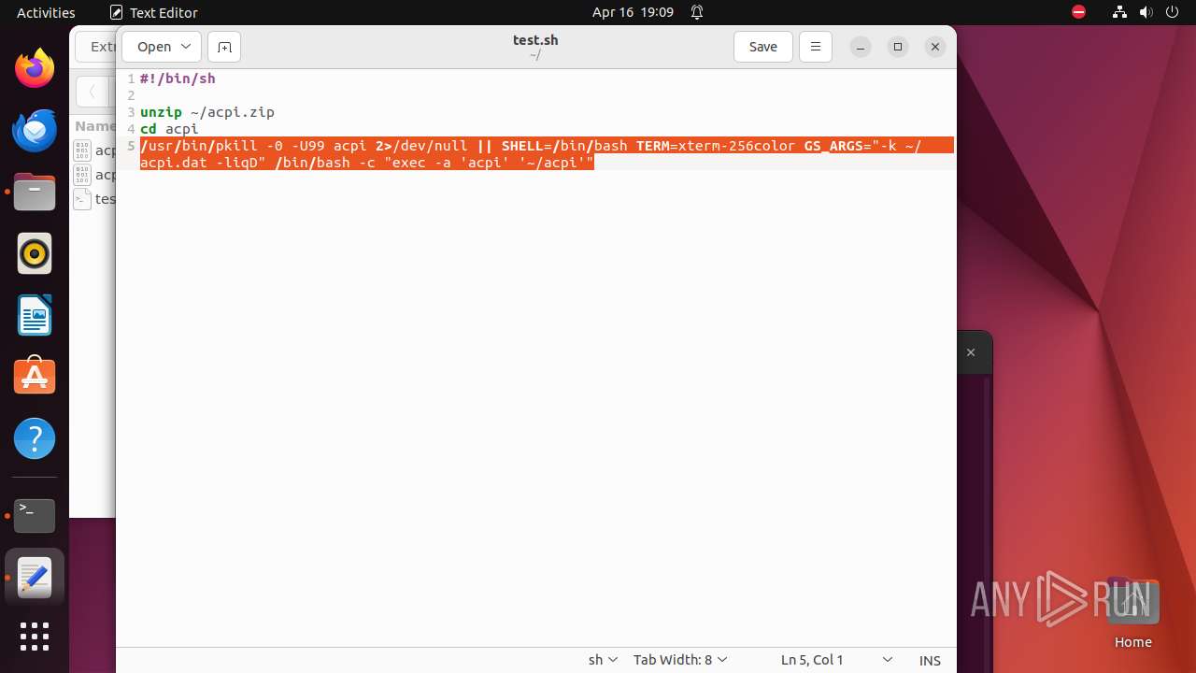Select second acpi file in Files window
1196x673 pixels.
pos(94,175)
